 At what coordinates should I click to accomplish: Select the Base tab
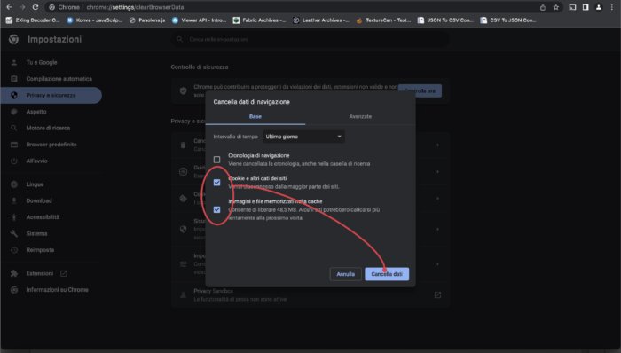(x=255, y=116)
